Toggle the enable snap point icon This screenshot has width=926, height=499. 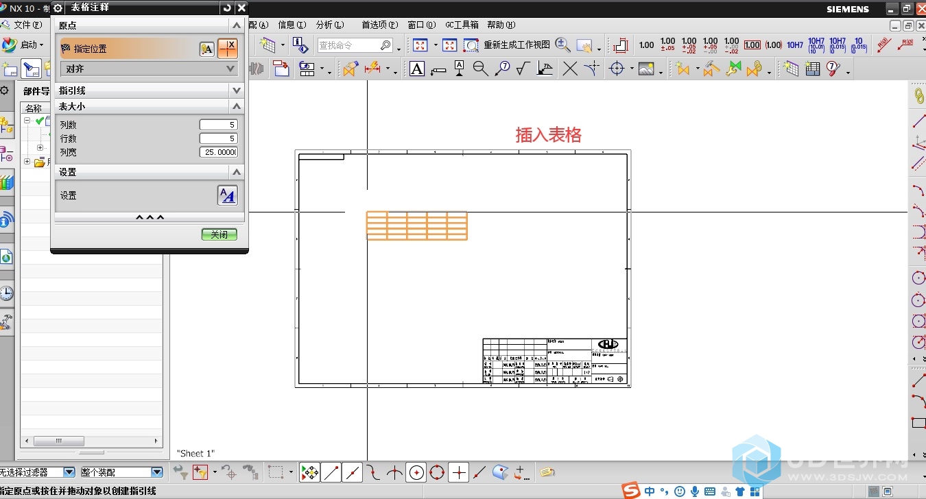309,472
